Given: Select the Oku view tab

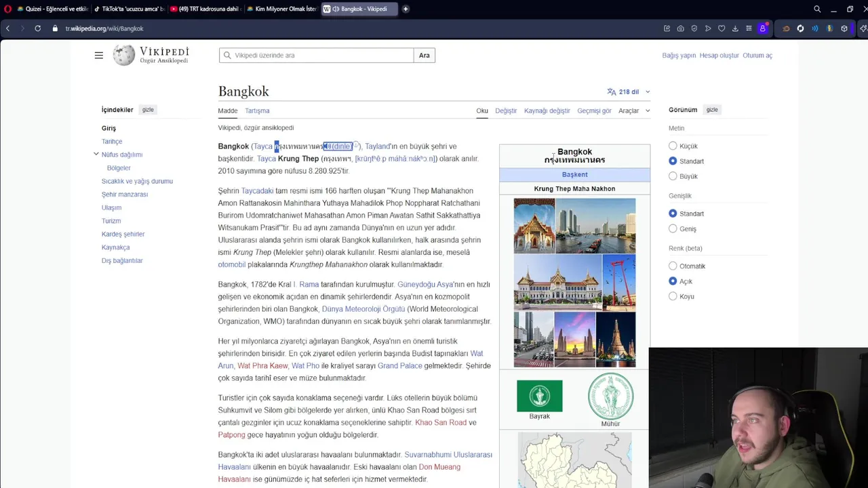Looking at the screenshot, I should [482, 110].
